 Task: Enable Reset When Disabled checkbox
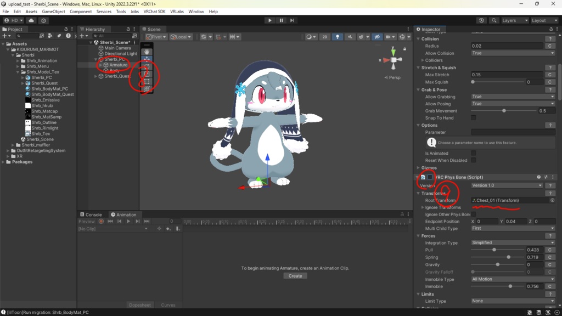point(474,160)
